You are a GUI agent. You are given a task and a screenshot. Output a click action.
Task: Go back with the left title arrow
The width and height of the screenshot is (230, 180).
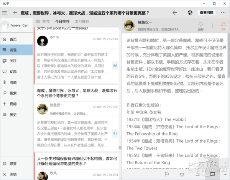tap(15, 13)
